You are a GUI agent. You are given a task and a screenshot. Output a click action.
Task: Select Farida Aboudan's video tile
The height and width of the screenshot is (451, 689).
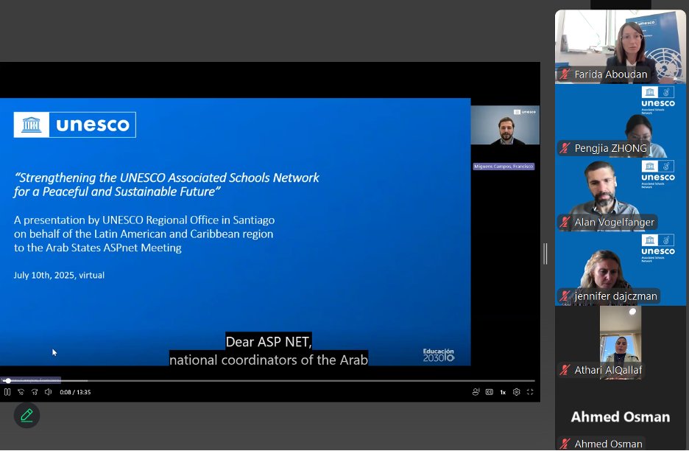click(x=620, y=46)
